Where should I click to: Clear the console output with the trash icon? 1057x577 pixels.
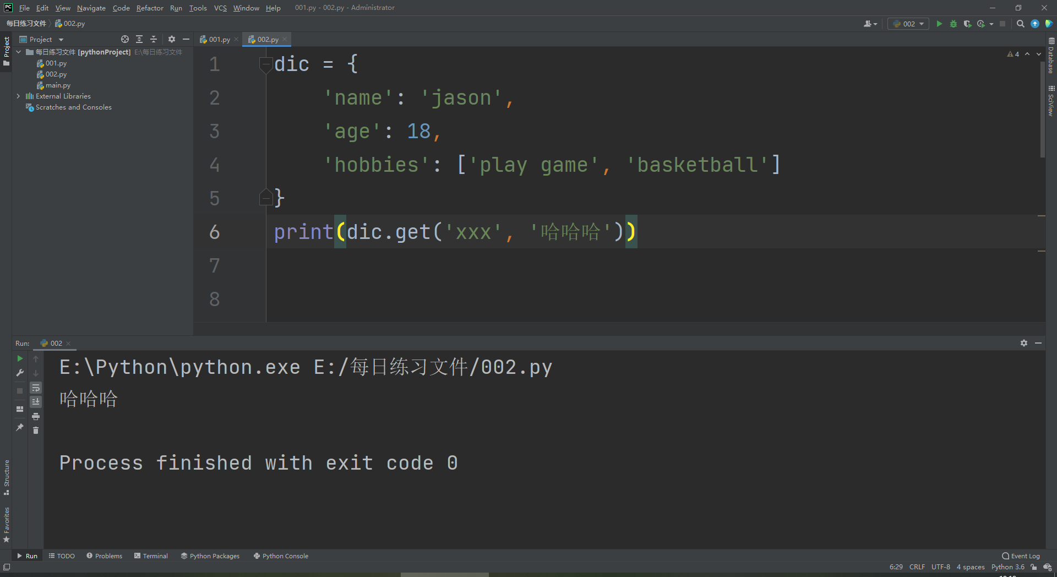[x=36, y=431]
